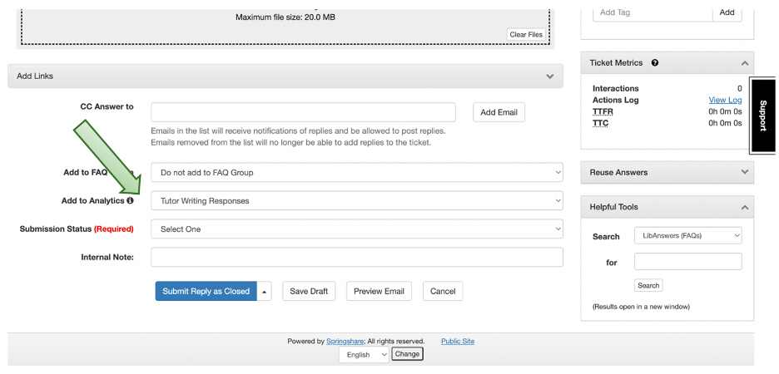Open the Submission Status dropdown
The image size is (779, 374).
point(356,229)
